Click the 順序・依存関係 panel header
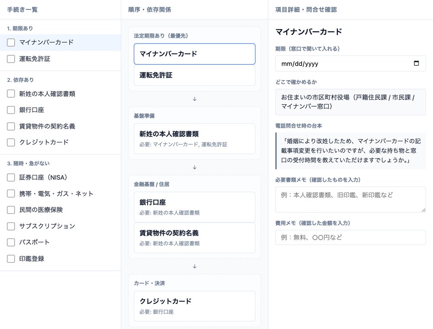433x329 pixels. (x=149, y=10)
